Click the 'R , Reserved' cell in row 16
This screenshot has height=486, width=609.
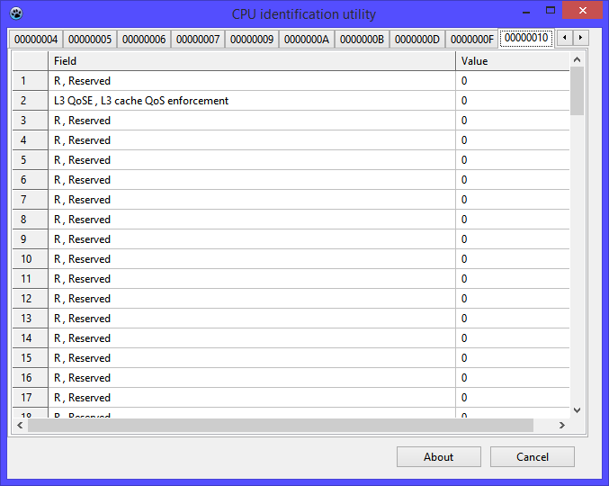[252, 378]
